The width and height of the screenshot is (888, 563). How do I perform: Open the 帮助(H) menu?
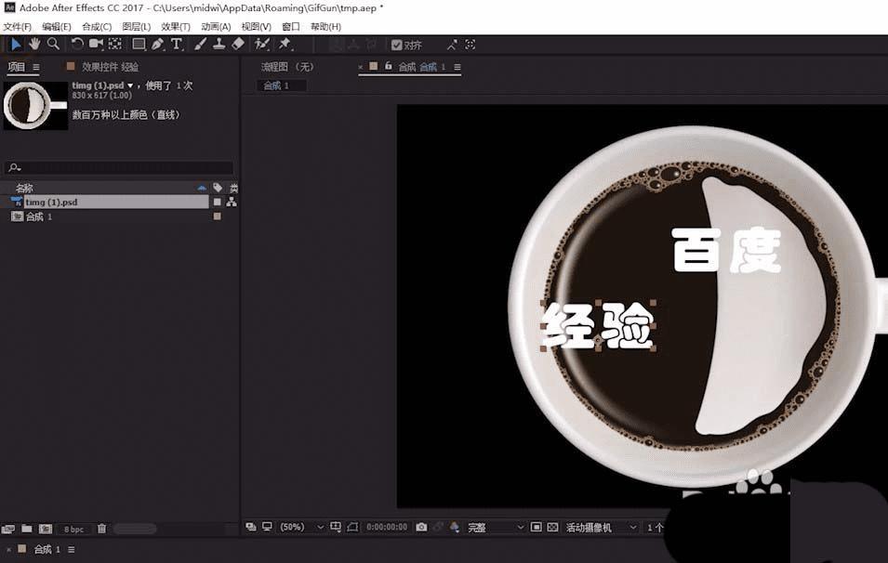tap(325, 27)
